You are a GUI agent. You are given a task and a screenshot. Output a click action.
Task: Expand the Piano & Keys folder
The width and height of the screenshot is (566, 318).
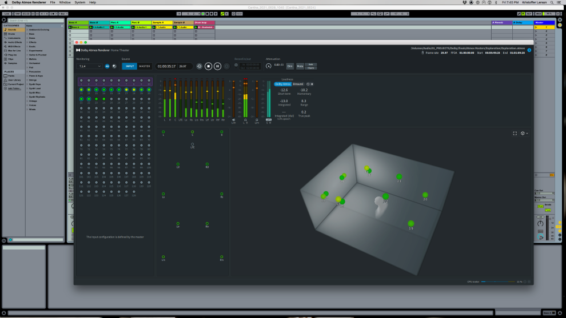[x=27, y=76]
